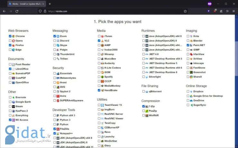Image resolution: width=238 pixels, height=148 pixels.
Task: Click the Avast icon
Action: point(58,83)
